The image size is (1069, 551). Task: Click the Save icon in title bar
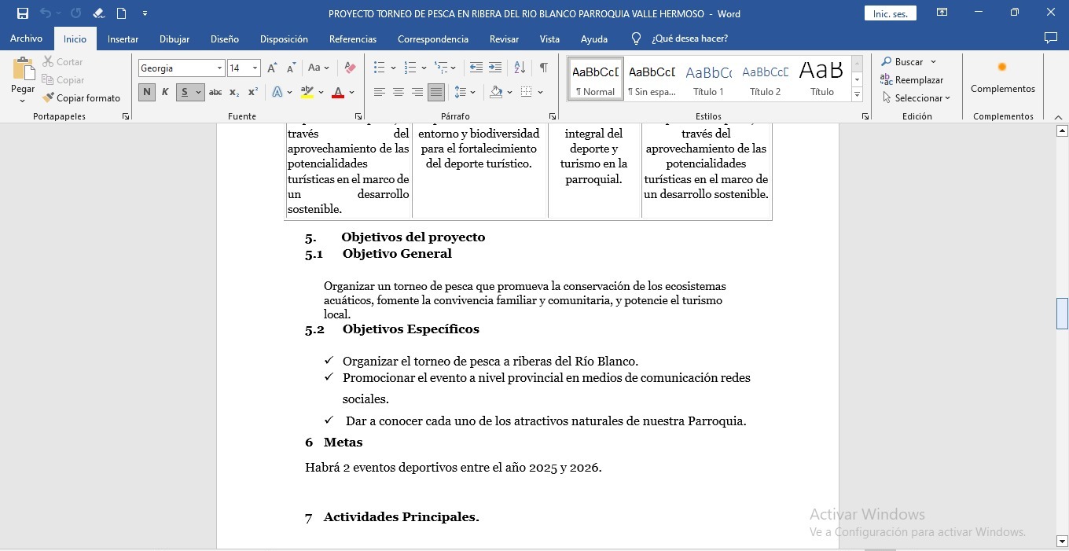pos(23,13)
